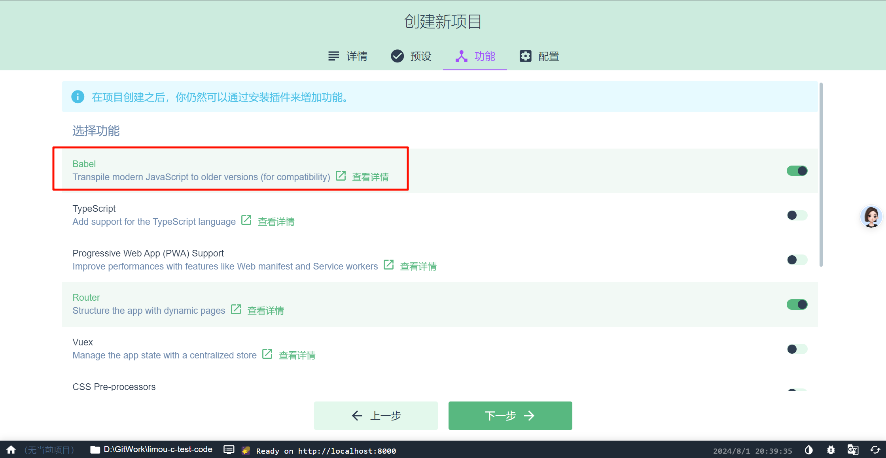Viewport: 886px width, 458px height.
Task: Click the refresh icon in status bar
Action: (x=875, y=450)
